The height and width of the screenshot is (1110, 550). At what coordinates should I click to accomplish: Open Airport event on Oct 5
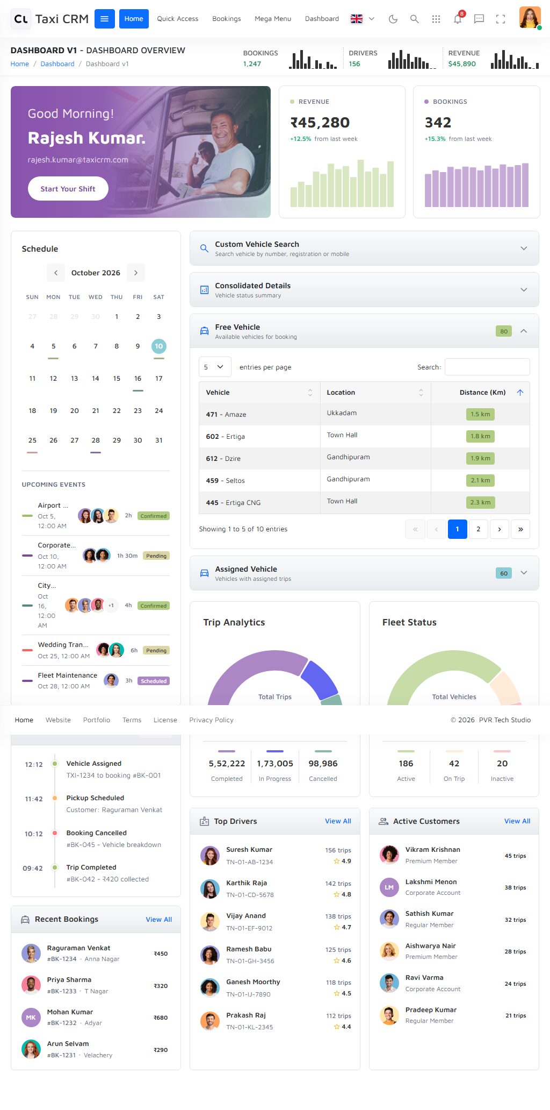coord(96,516)
